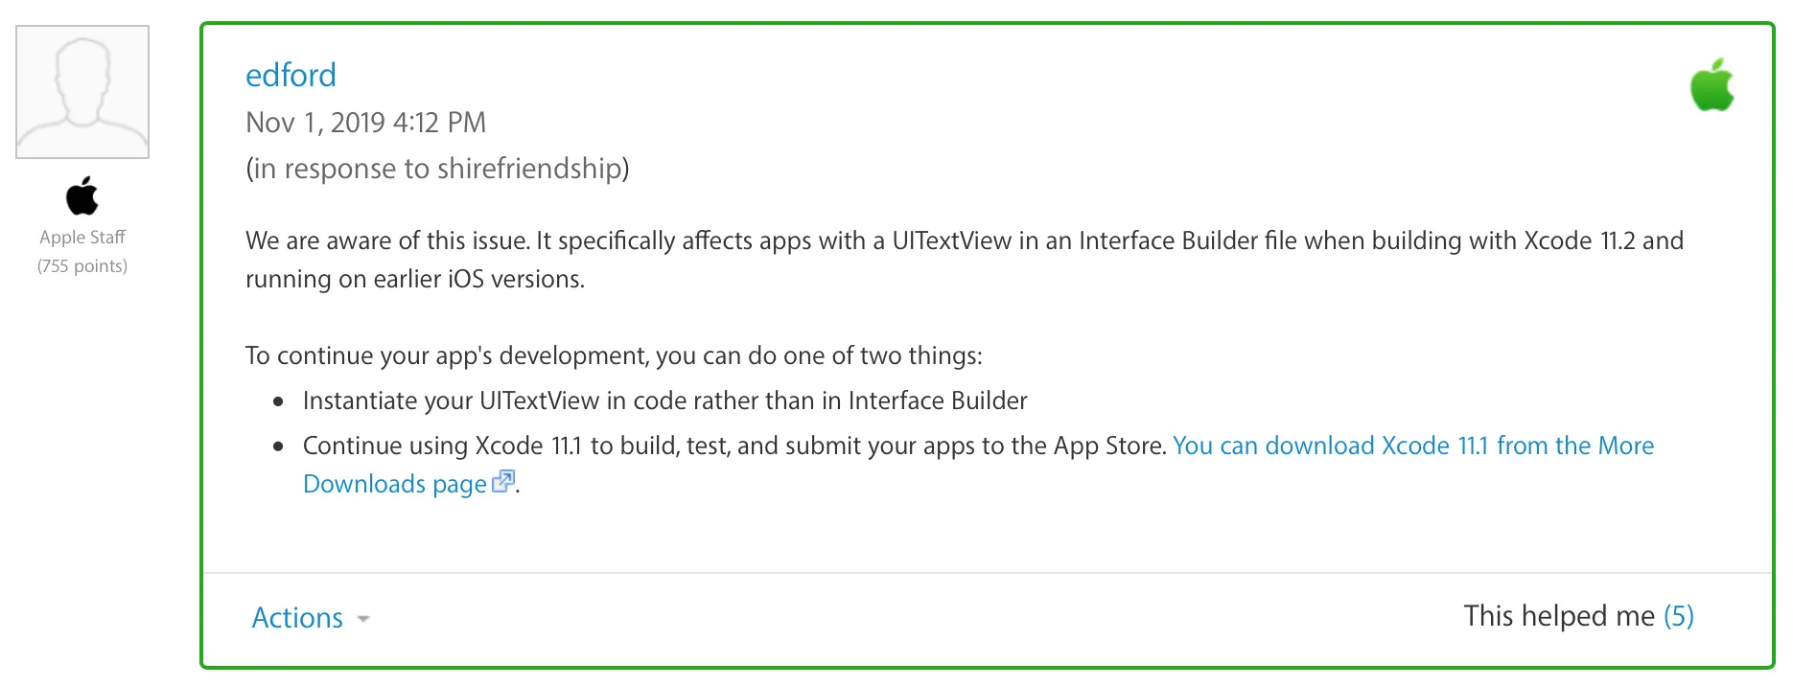This screenshot has height=686, width=1793.
Task: Click the "Downloads page" link text
Action: 395,484
